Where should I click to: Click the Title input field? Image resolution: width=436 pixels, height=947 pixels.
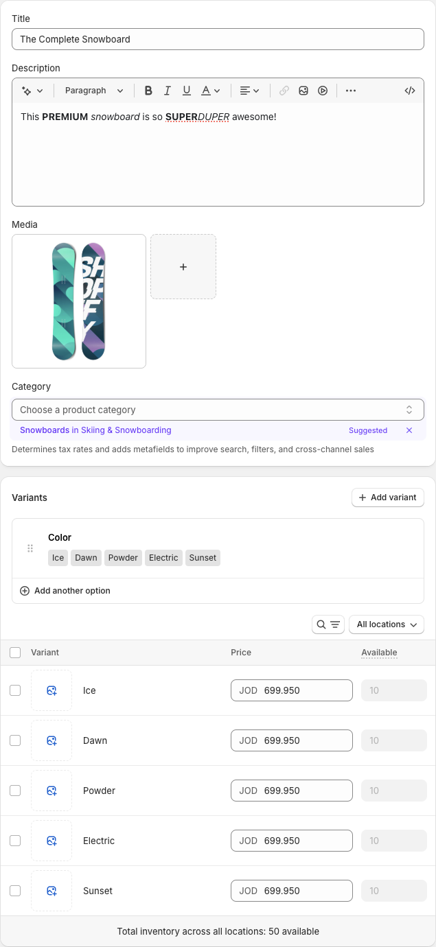click(218, 39)
